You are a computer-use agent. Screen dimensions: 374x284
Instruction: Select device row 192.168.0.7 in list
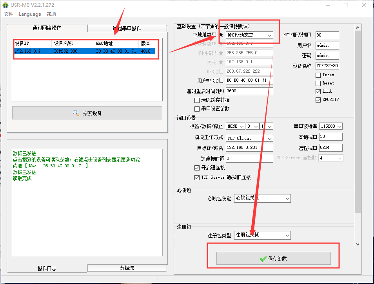click(x=84, y=51)
